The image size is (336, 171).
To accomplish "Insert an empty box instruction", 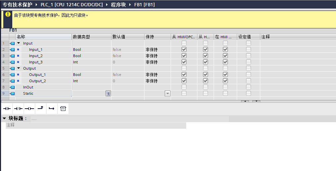I will pos(63,109).
